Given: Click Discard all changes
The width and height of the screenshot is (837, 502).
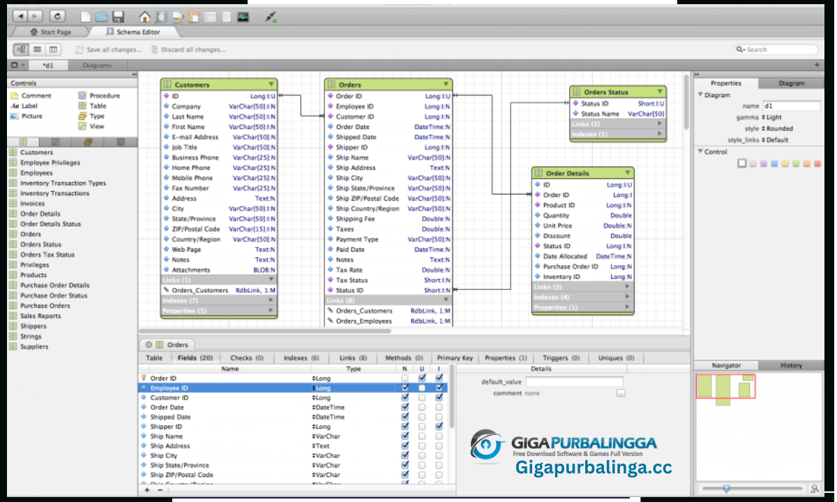Looking at the screenshot, I should pos(188,50).
